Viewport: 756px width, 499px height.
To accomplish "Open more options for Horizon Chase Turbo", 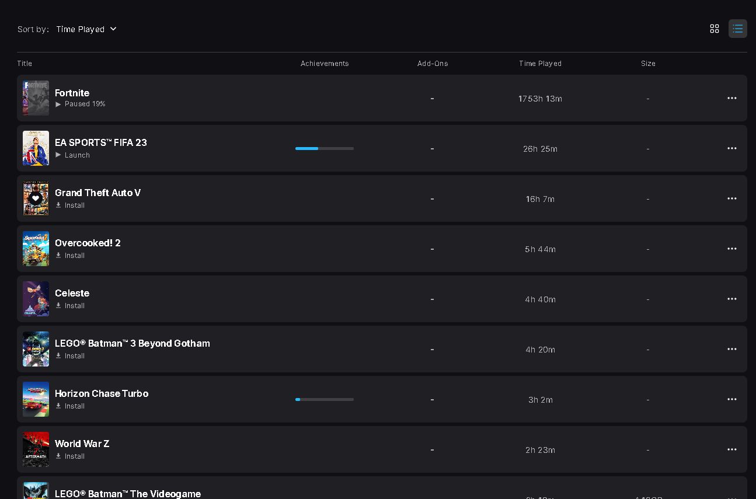I will coord(732,399).
